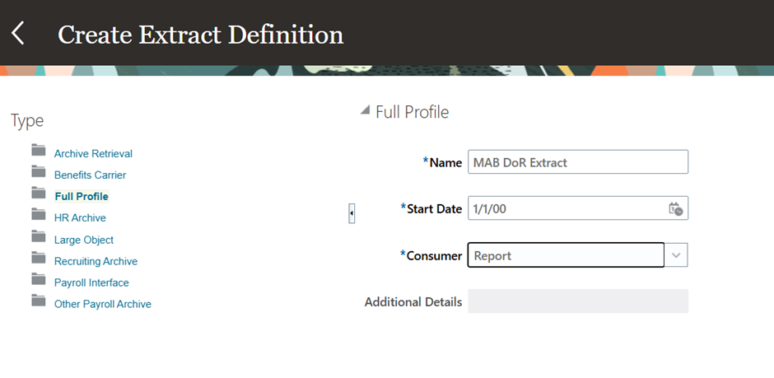This screenshot has height=378, width=774.
Task: Click the Other Payroll Archive folder icon
Action: (x=39, y=300)
